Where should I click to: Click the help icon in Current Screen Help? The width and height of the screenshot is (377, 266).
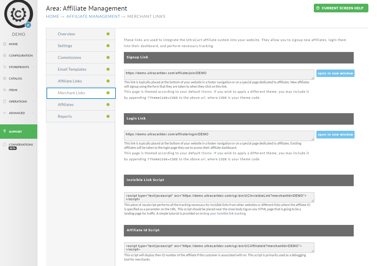click(x=318, y=8)
